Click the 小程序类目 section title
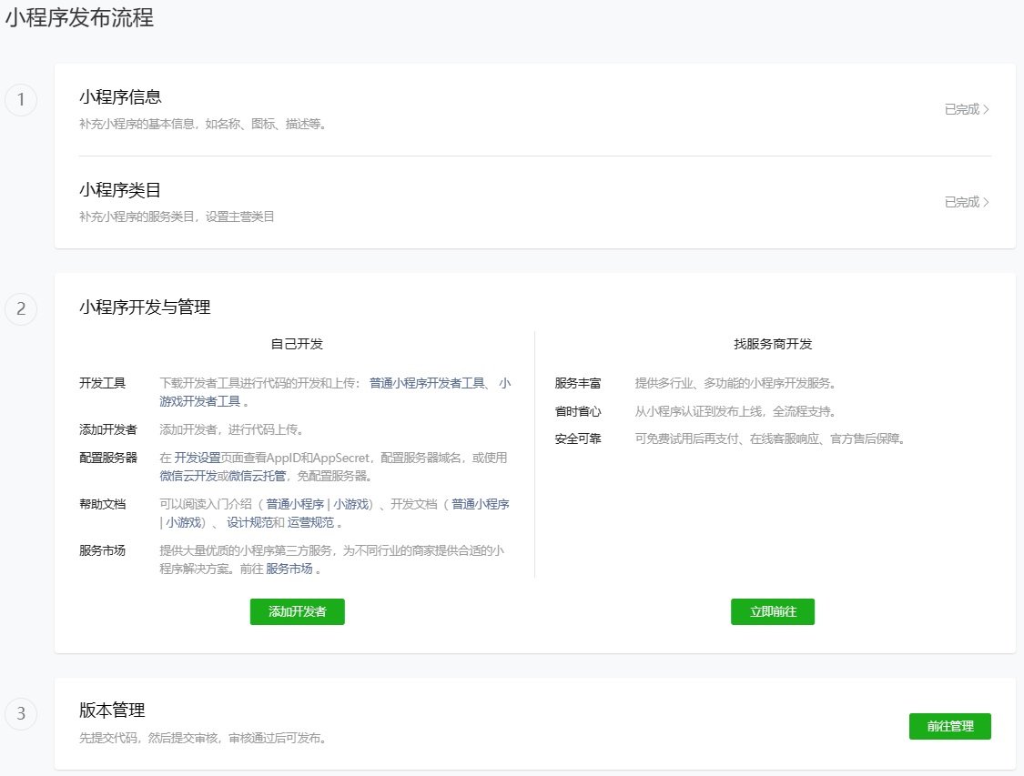 [x=120, y=190]
